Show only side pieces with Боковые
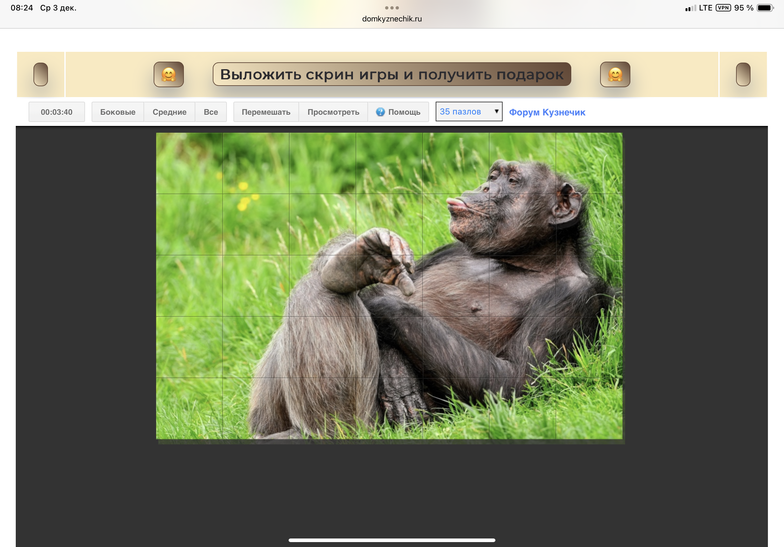This screenshot has width=784, height=547. coord(118,112)
